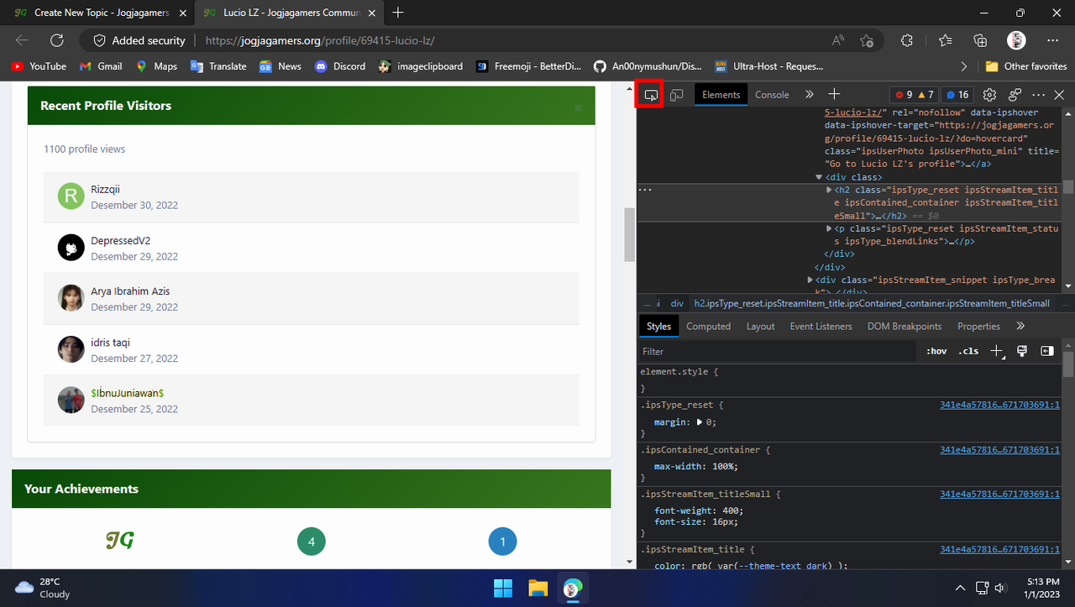Edit the max-width 100% value

(x=723, y=467)
